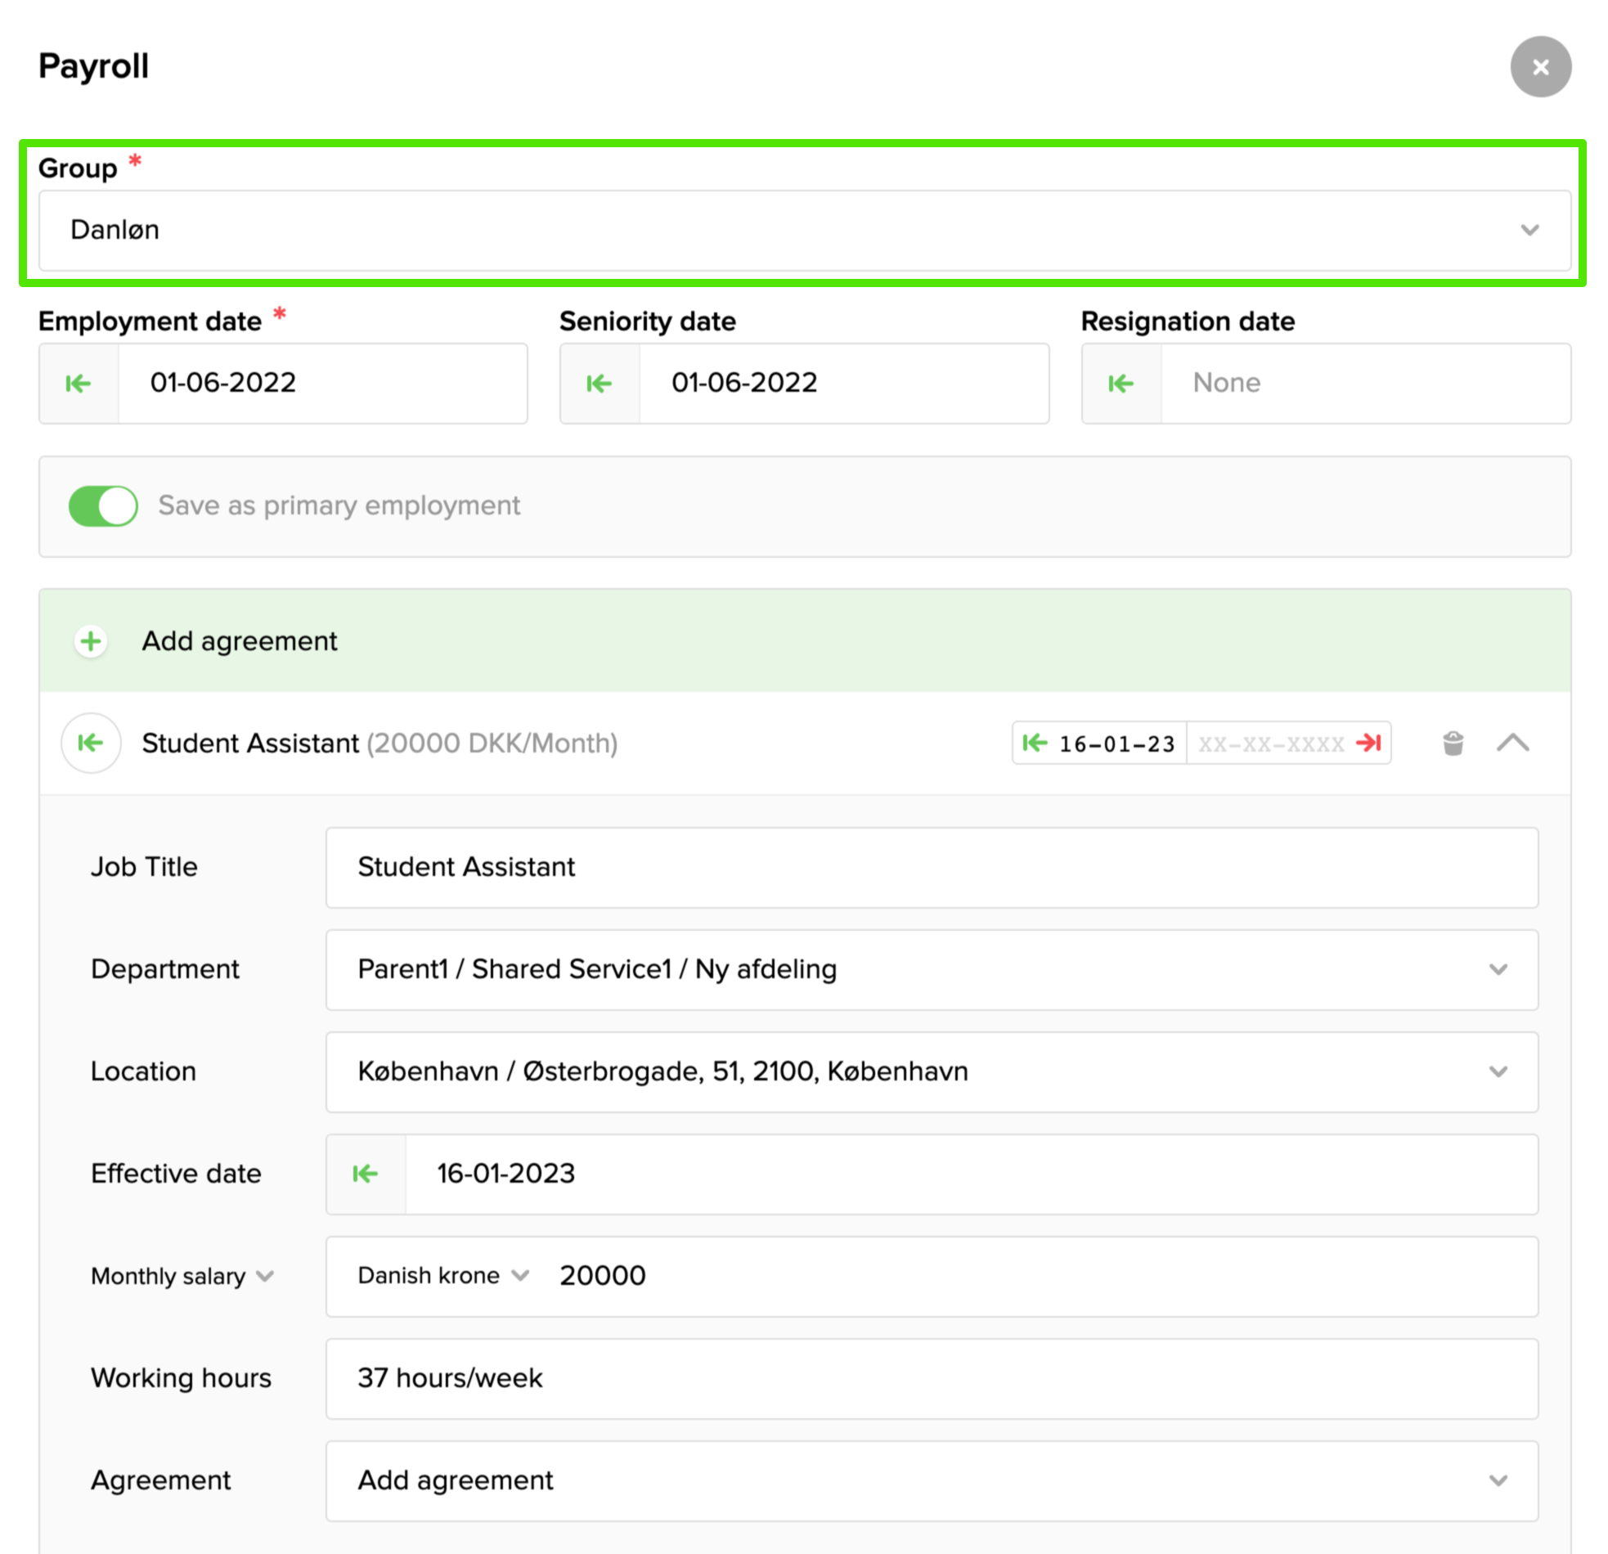Click Employment date arrow icon
The image size is (1608, 1554).
click(x=79, y=383)
